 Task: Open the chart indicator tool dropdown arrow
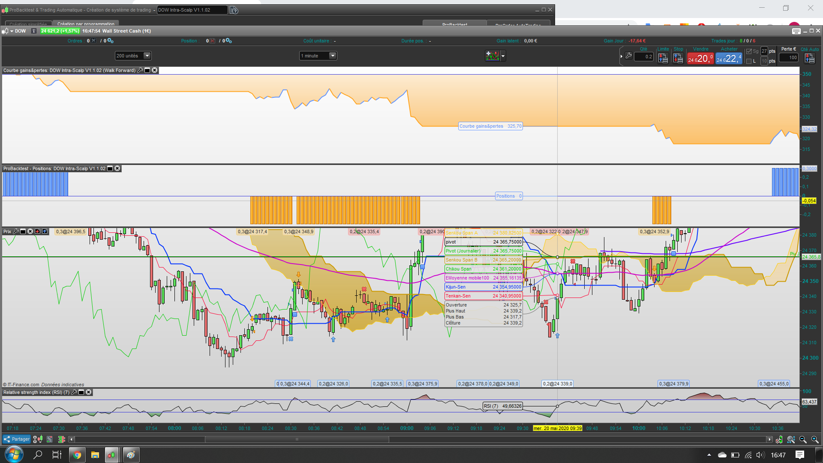click(x=503, y=56)
